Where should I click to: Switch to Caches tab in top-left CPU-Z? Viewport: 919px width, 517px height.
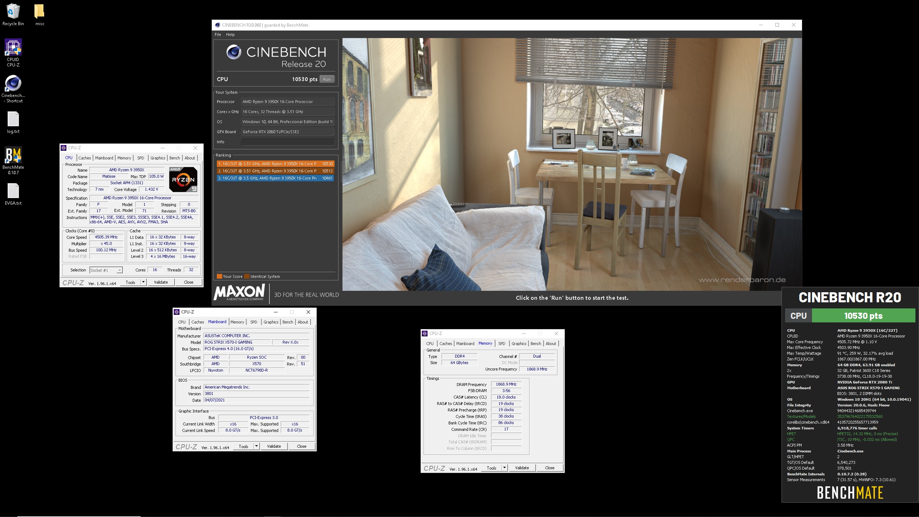click(85, 158)
